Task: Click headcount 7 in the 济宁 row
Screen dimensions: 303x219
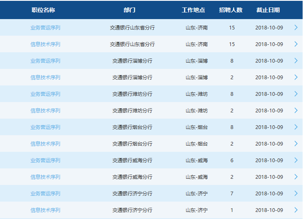Action: [x=232, y=194]
